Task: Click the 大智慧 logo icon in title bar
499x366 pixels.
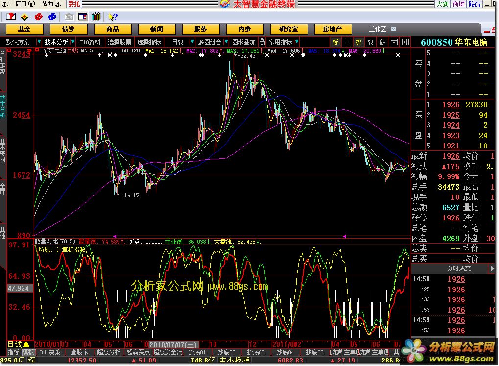Action: (x=225, y=4)
